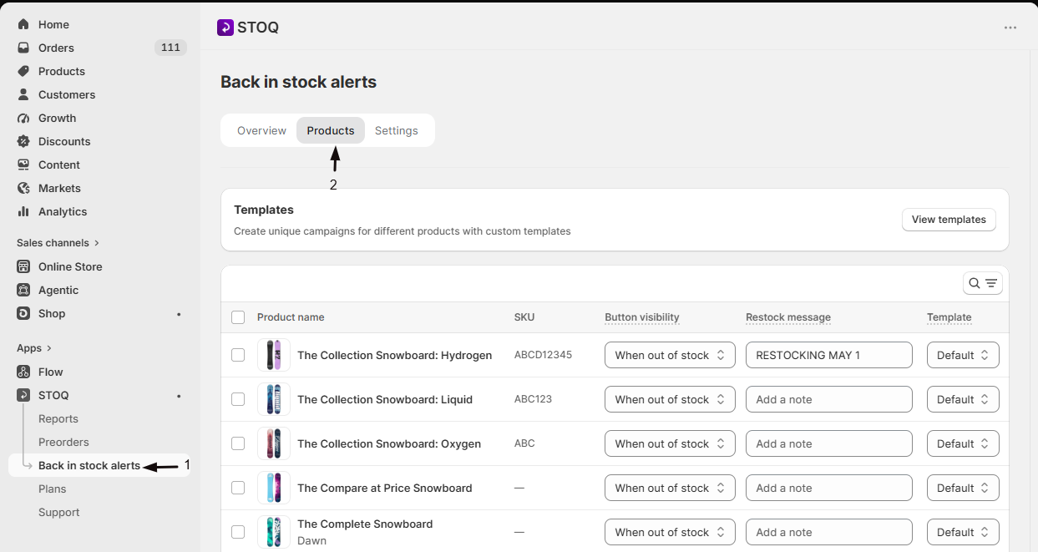
Task: Click the Restock message column header
Action: pos(788,317)
